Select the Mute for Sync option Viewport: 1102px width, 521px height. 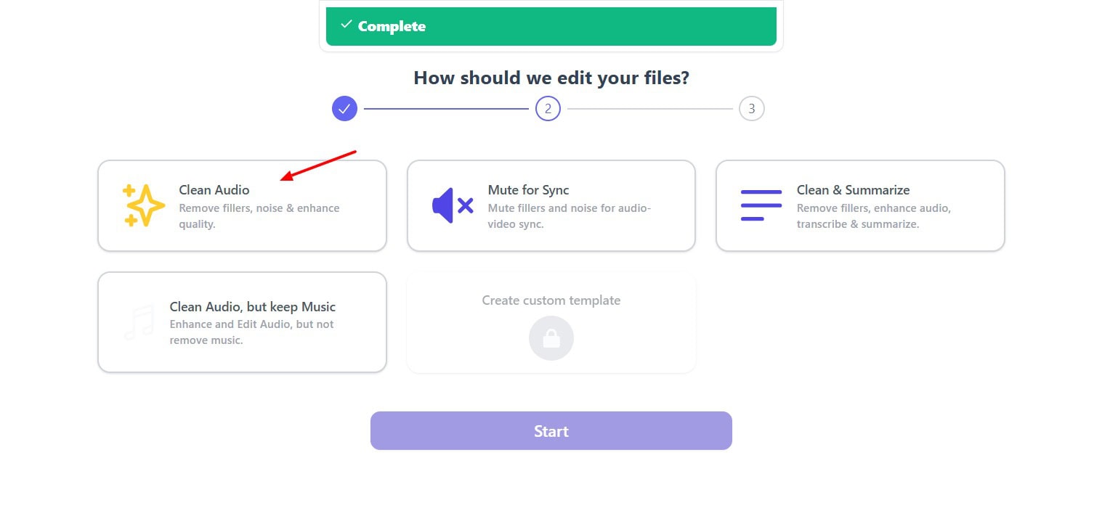[551, 206]
